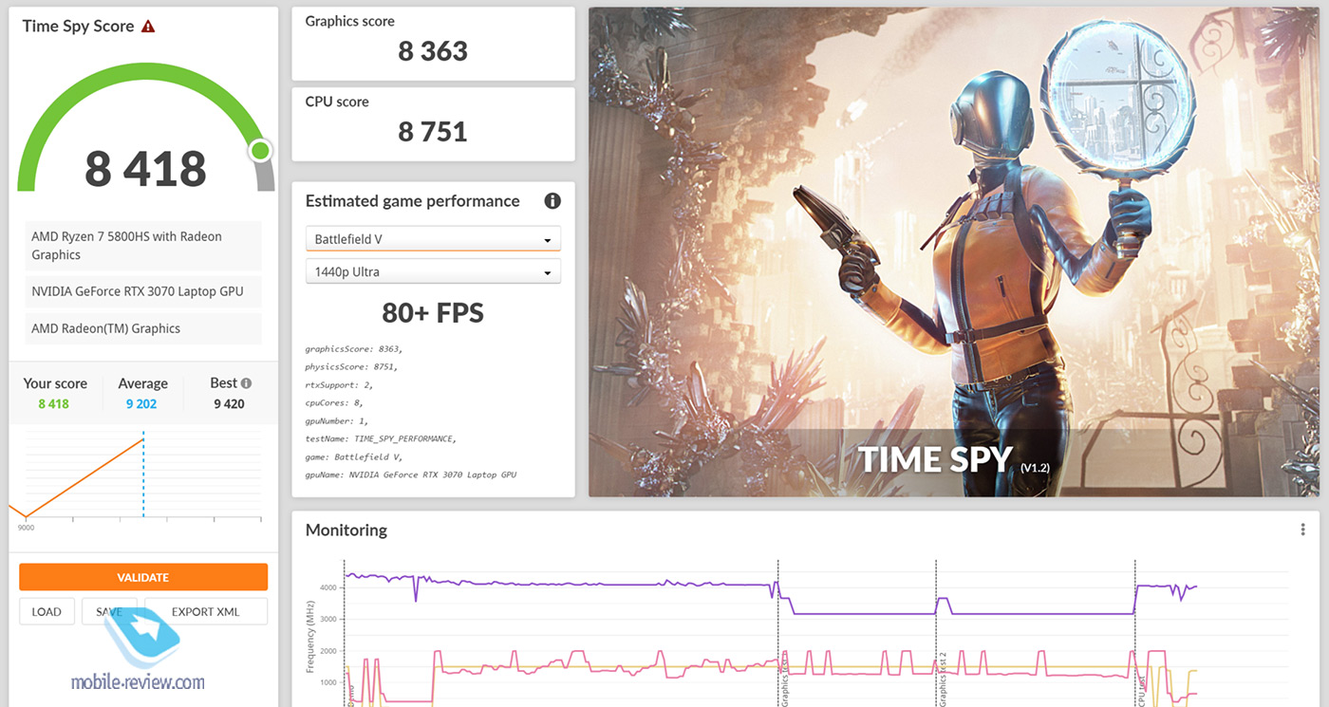Click the EXPORT XML button
The image size is (1329, 707).
click(205, 611)
